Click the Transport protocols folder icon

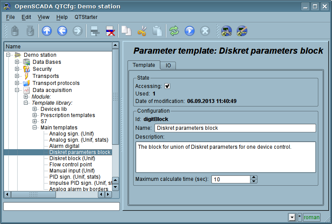[x=26, y=83]
